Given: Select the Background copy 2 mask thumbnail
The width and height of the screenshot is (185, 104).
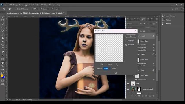Looking at the screenshot, I should click(139, 89).
